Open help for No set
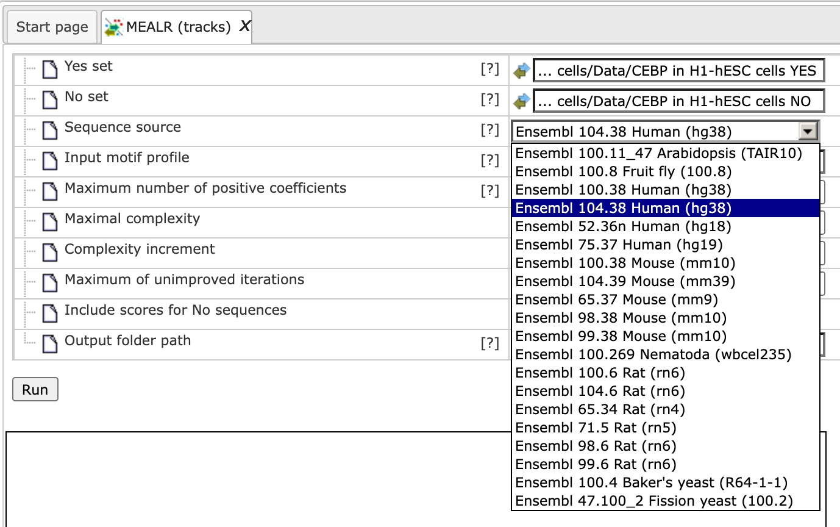The width and height of the screenshot is (840, 527). point(489,99)
